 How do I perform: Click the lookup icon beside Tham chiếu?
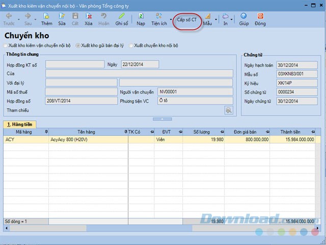[x=229, y=110]
